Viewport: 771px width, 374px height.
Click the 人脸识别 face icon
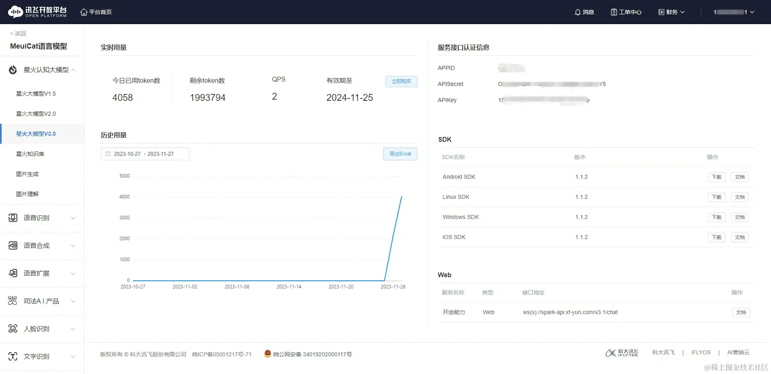point(13,329)
